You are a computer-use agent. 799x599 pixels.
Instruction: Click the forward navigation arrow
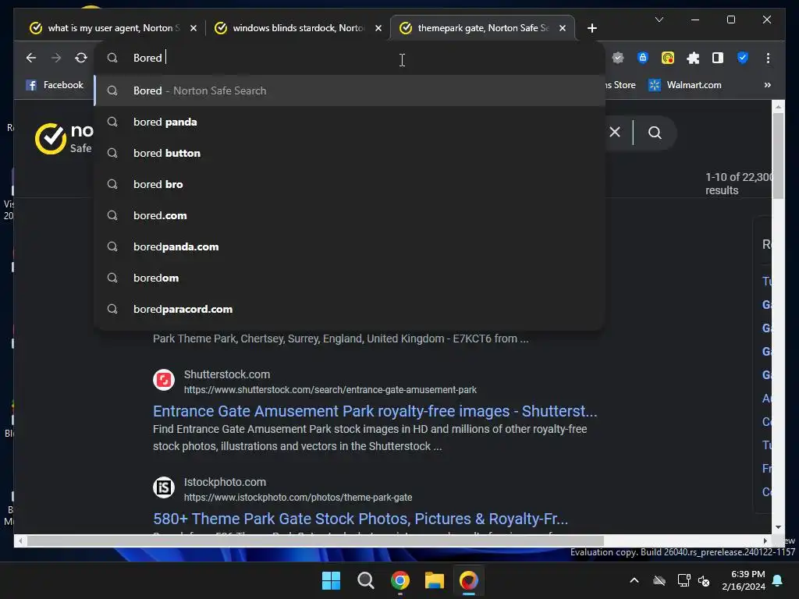56,58
